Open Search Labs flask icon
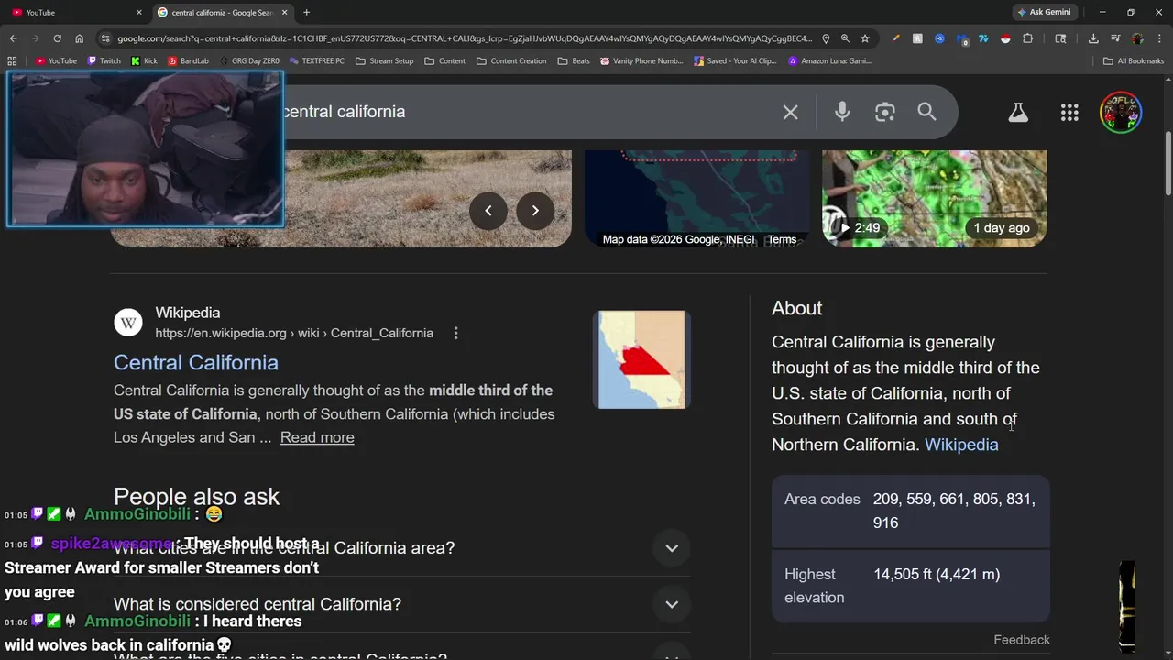1173x660 pixels. [1018, 112]
